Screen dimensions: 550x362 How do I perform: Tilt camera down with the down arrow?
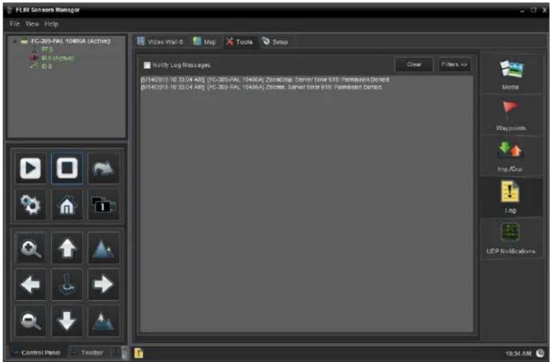(x=67, y=321)
